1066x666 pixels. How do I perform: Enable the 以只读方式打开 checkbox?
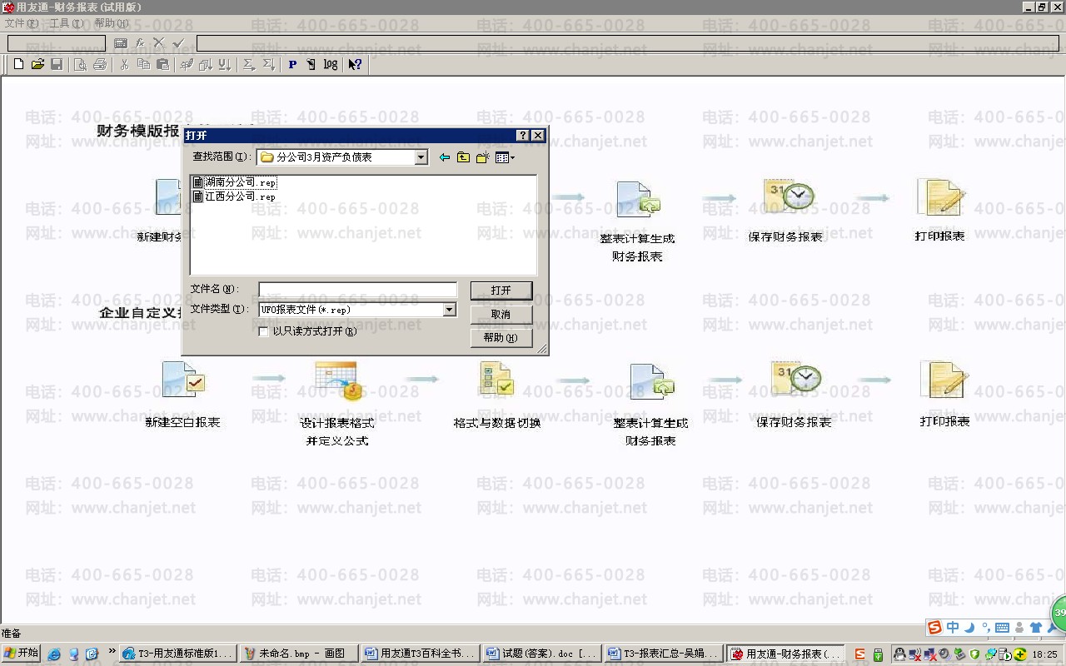[264, 331]
